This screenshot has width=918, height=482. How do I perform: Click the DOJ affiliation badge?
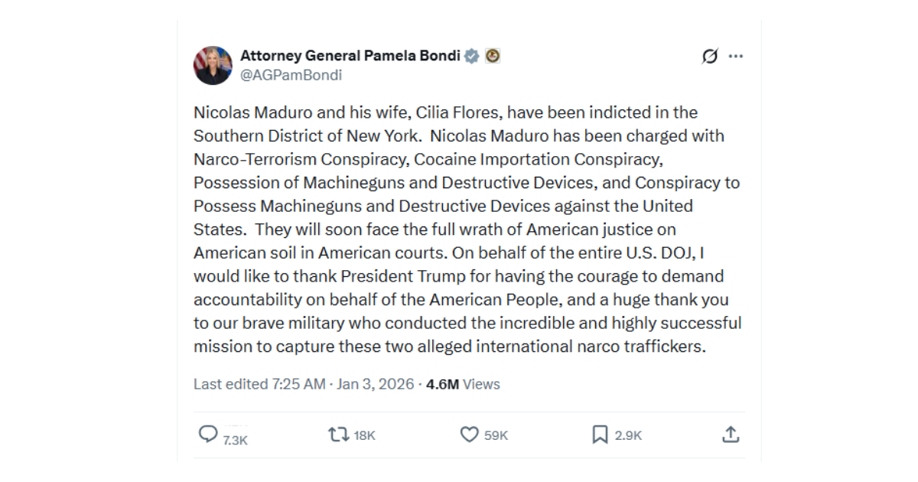(x=493, y=55)
